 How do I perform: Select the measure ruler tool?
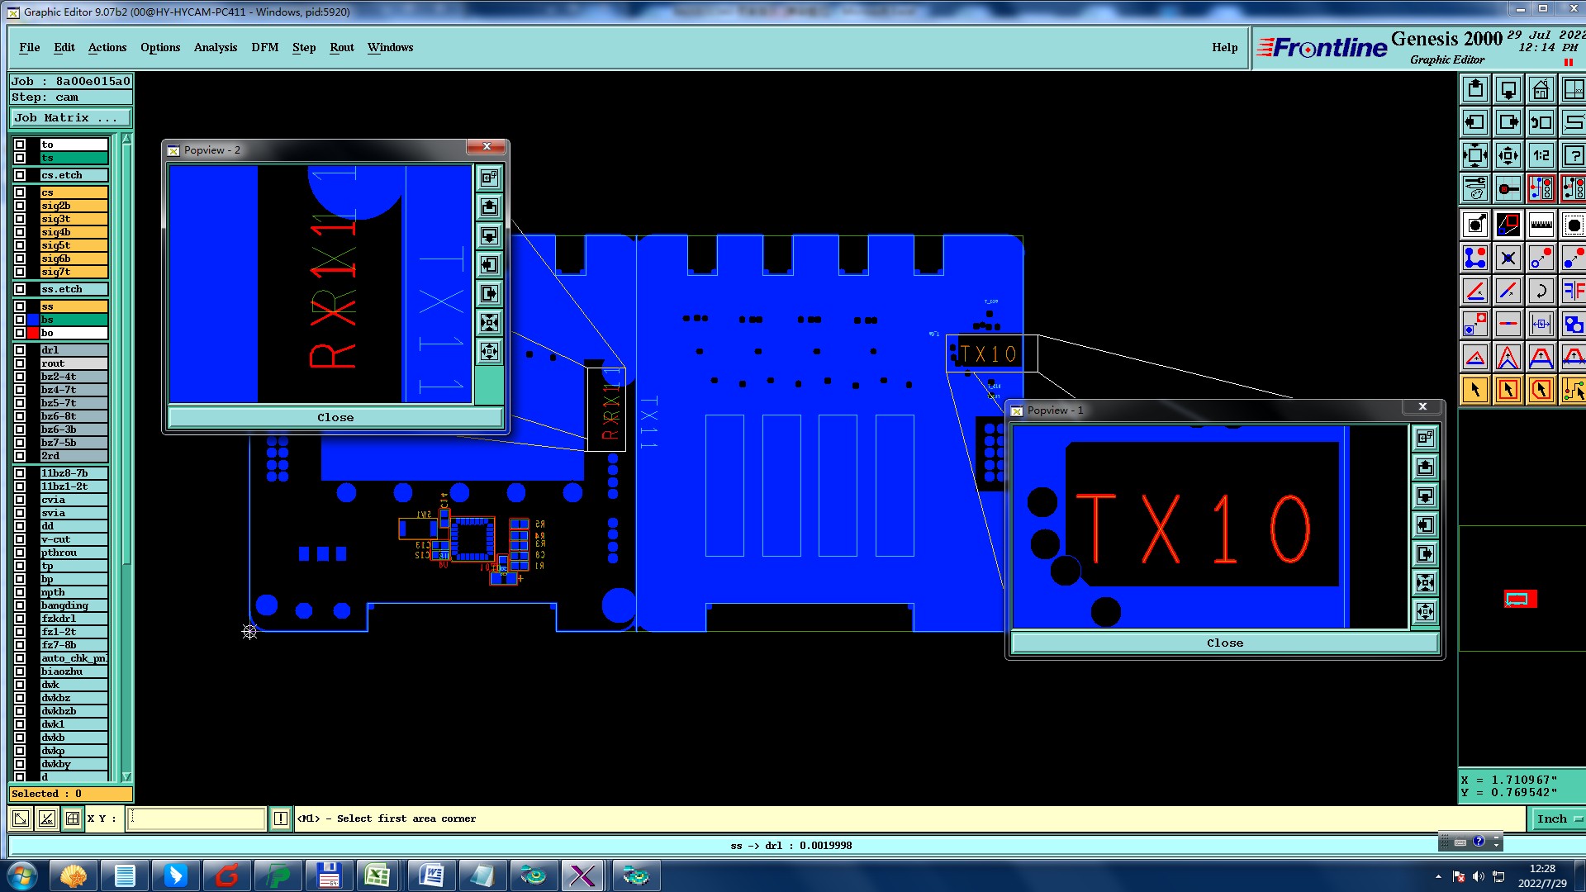[1541, 225]
